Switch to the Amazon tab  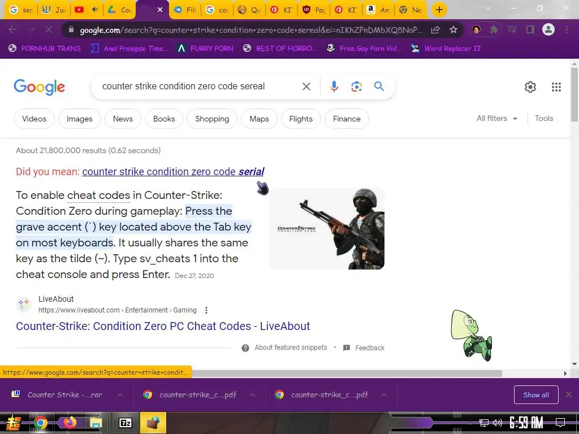point(378,10)
